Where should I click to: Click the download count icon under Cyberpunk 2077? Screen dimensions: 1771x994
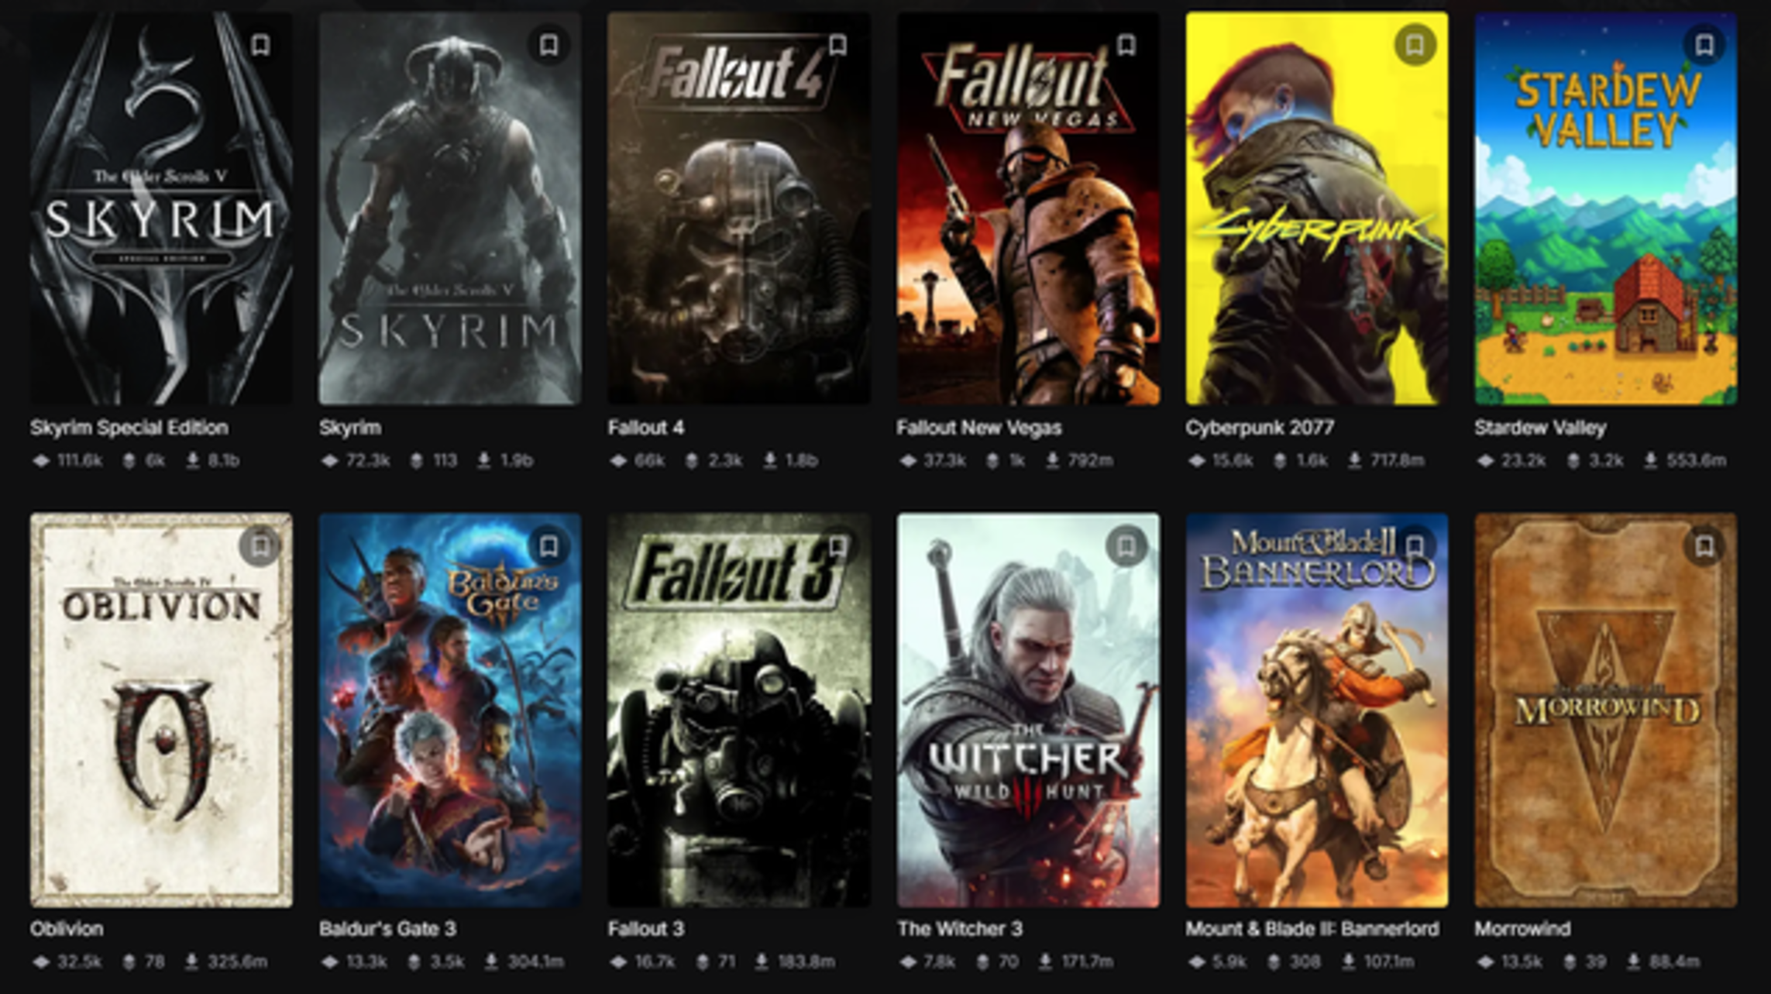coord(1354,461)
